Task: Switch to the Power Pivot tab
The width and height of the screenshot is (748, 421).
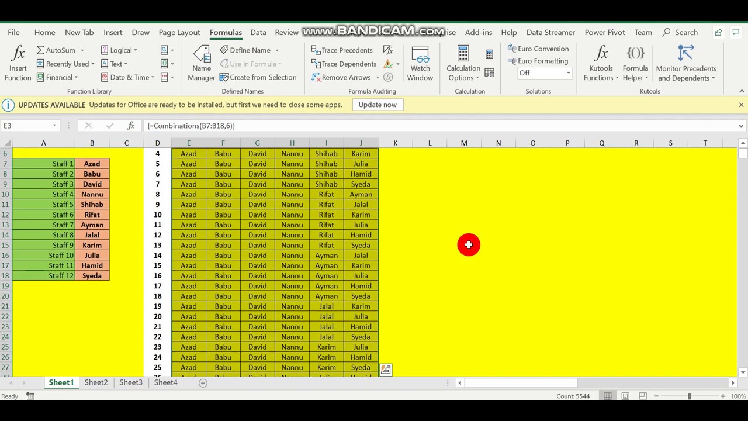Action: pyautogui.click(x=605, y=33)
